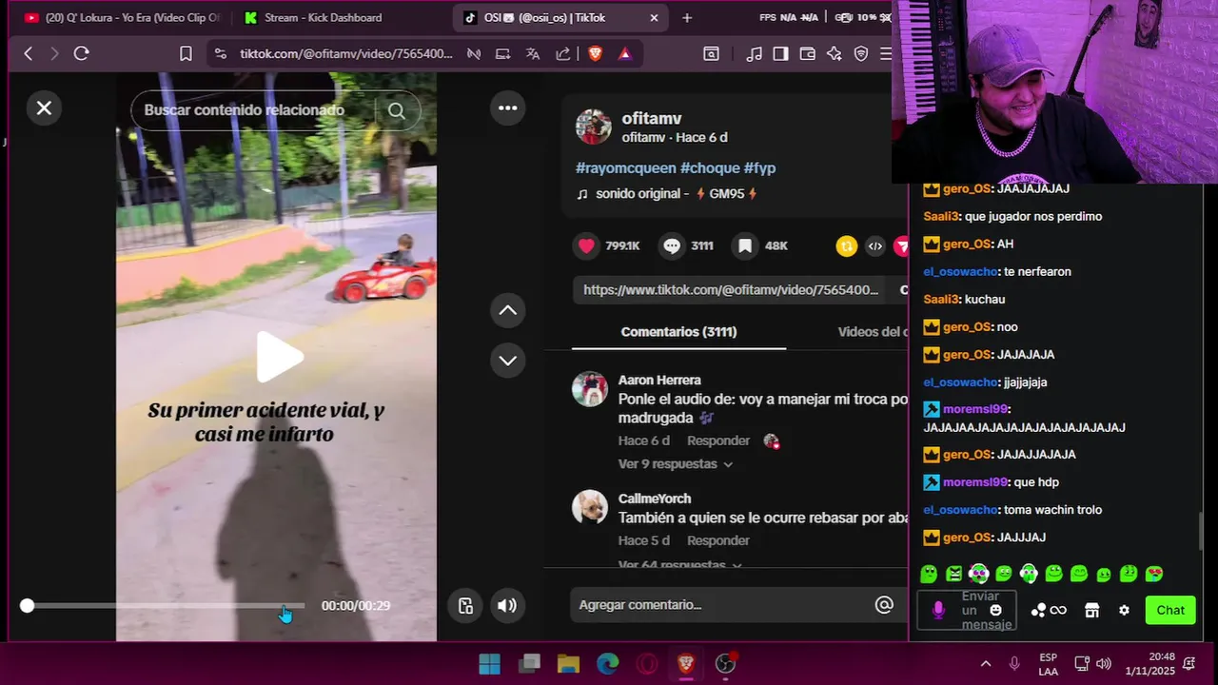Close the OSI TikTok browser tab
1218x685 pixels.
[x=654, y=17]
